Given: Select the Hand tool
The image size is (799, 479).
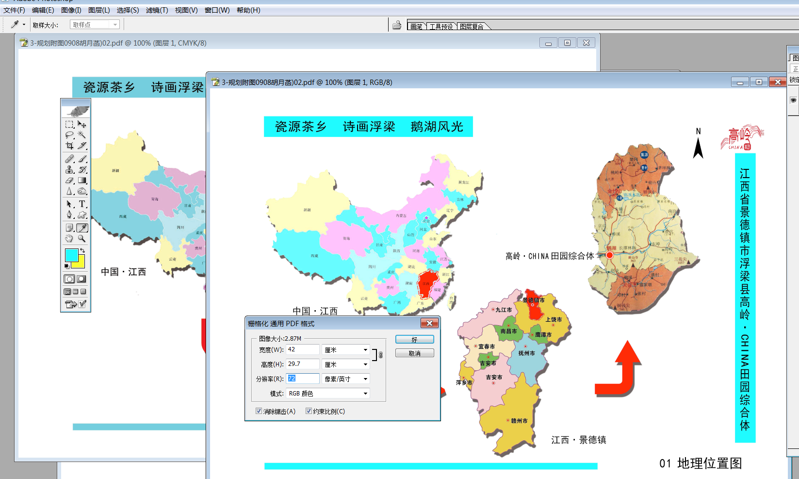Looking at the screenshot, I should pyautogui.click(x=69, y=238).
